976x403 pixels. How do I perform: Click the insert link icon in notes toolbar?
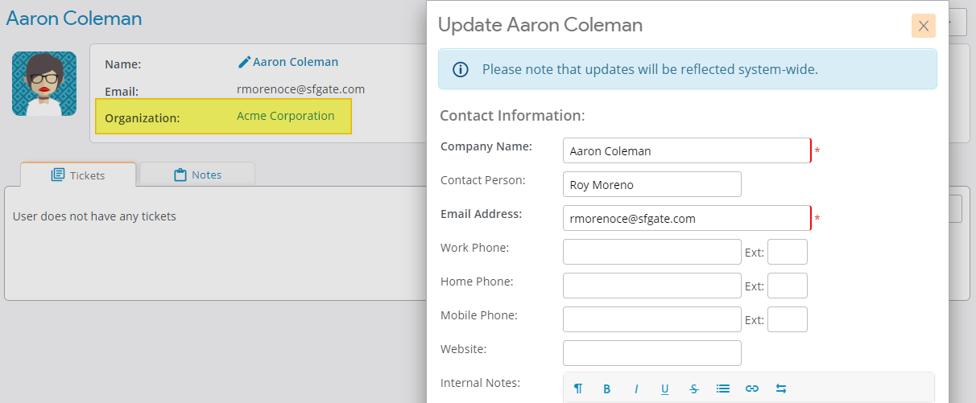[752, 389]
